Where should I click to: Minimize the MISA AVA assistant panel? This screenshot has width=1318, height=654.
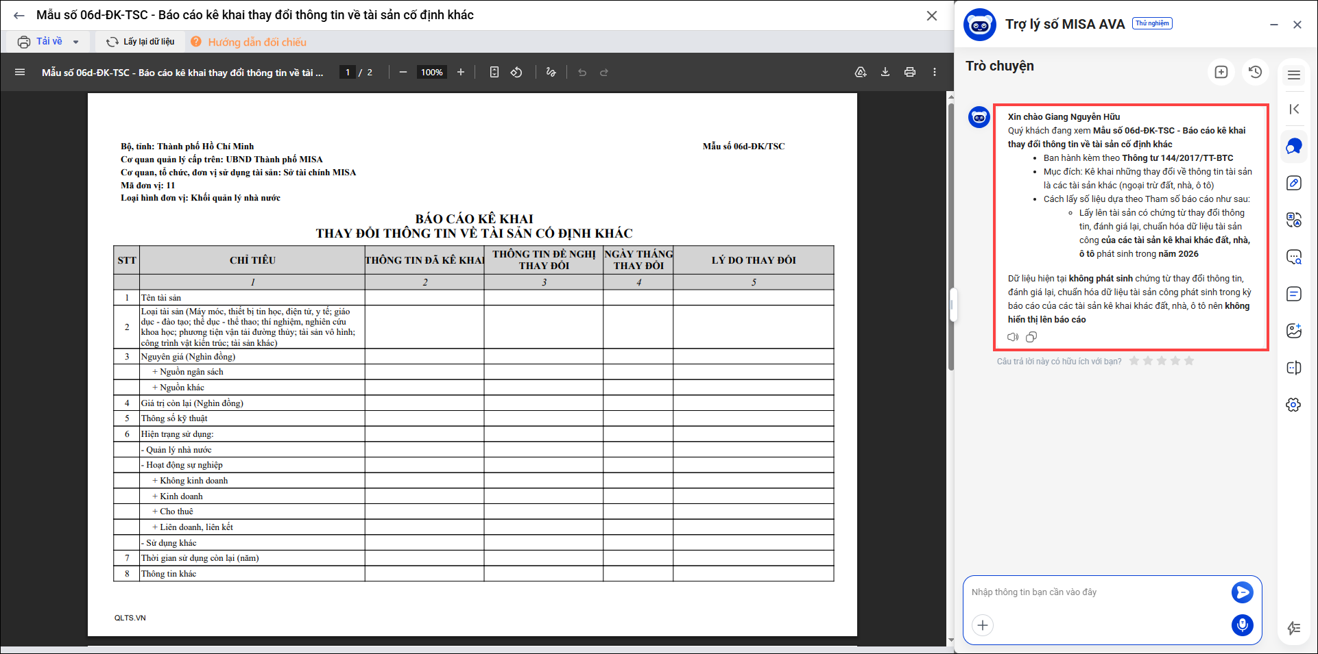pyautogui.click(x=1274, y=25)
